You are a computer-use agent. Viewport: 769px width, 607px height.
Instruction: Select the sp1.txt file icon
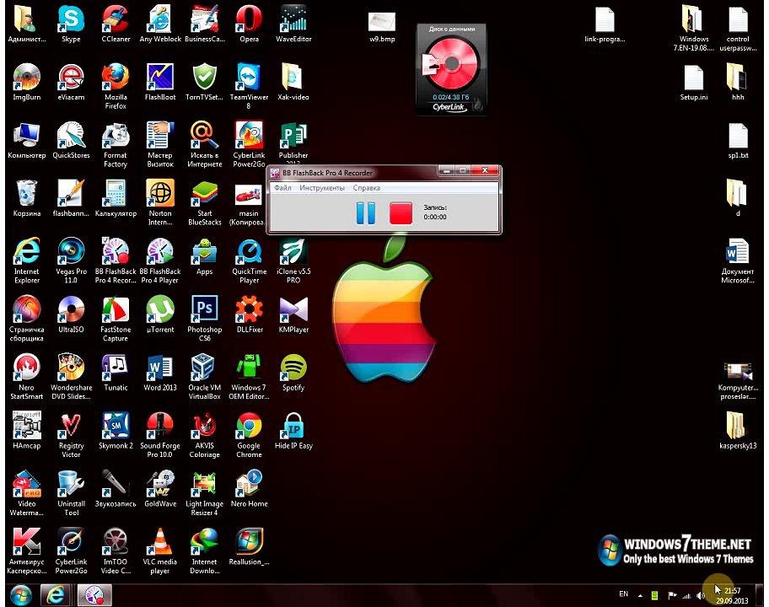pos(738,140)
